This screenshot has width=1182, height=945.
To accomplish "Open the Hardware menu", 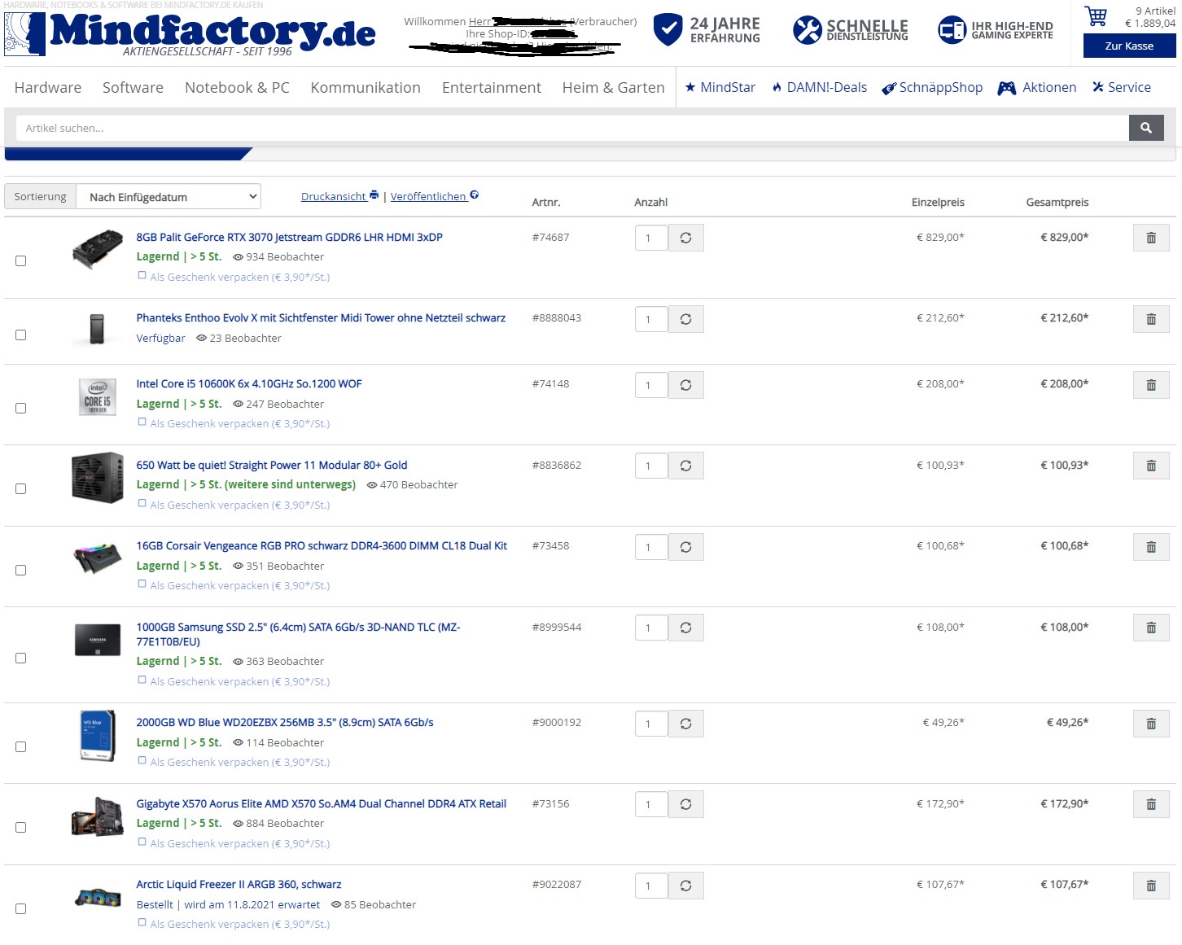I will coord(48,87).
